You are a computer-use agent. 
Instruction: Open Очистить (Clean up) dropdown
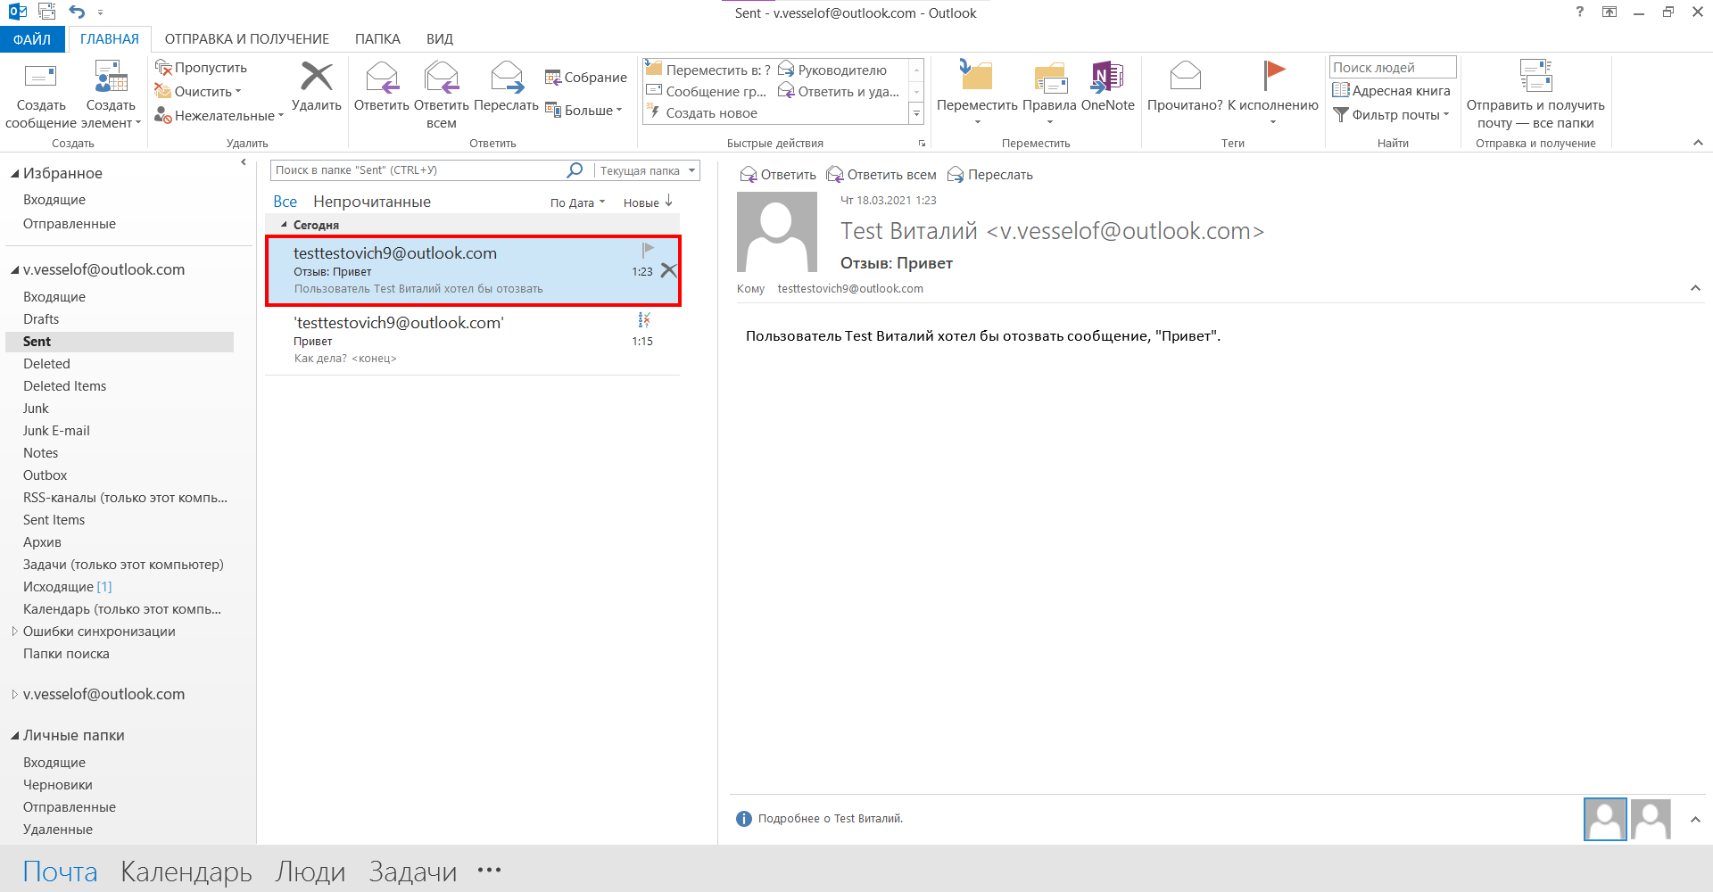point(198,91)
